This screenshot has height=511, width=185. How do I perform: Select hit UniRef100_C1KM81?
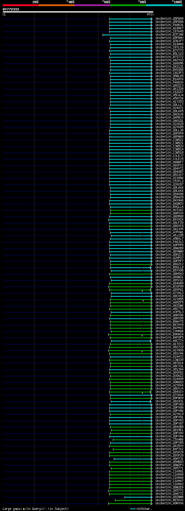coord(169,471)
